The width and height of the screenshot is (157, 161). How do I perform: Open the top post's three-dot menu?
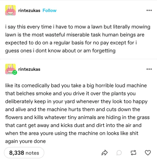(x=149, y=10)
